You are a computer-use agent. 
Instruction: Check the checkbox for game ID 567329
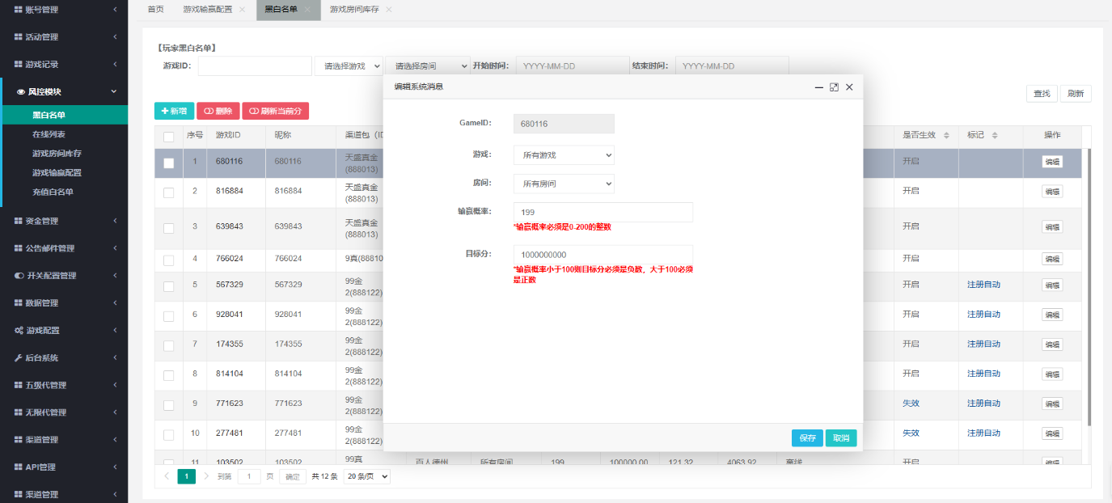[169, 285]
